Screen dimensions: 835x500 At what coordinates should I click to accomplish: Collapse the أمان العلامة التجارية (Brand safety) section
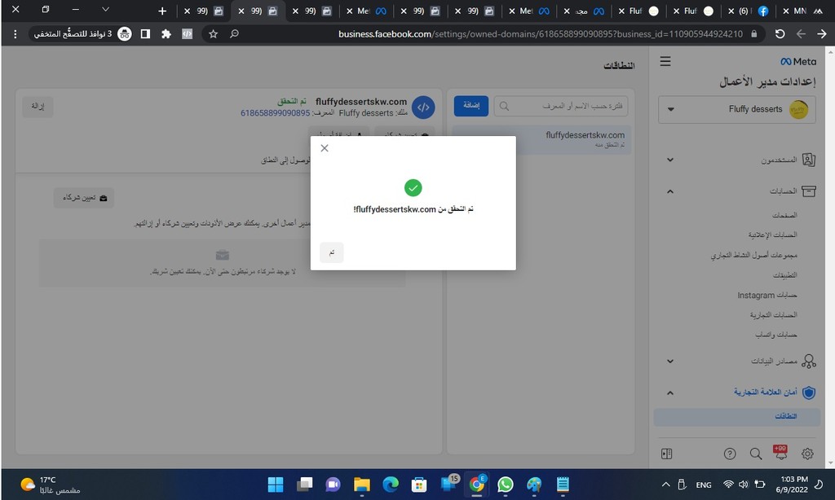click(x=670, y=393)
